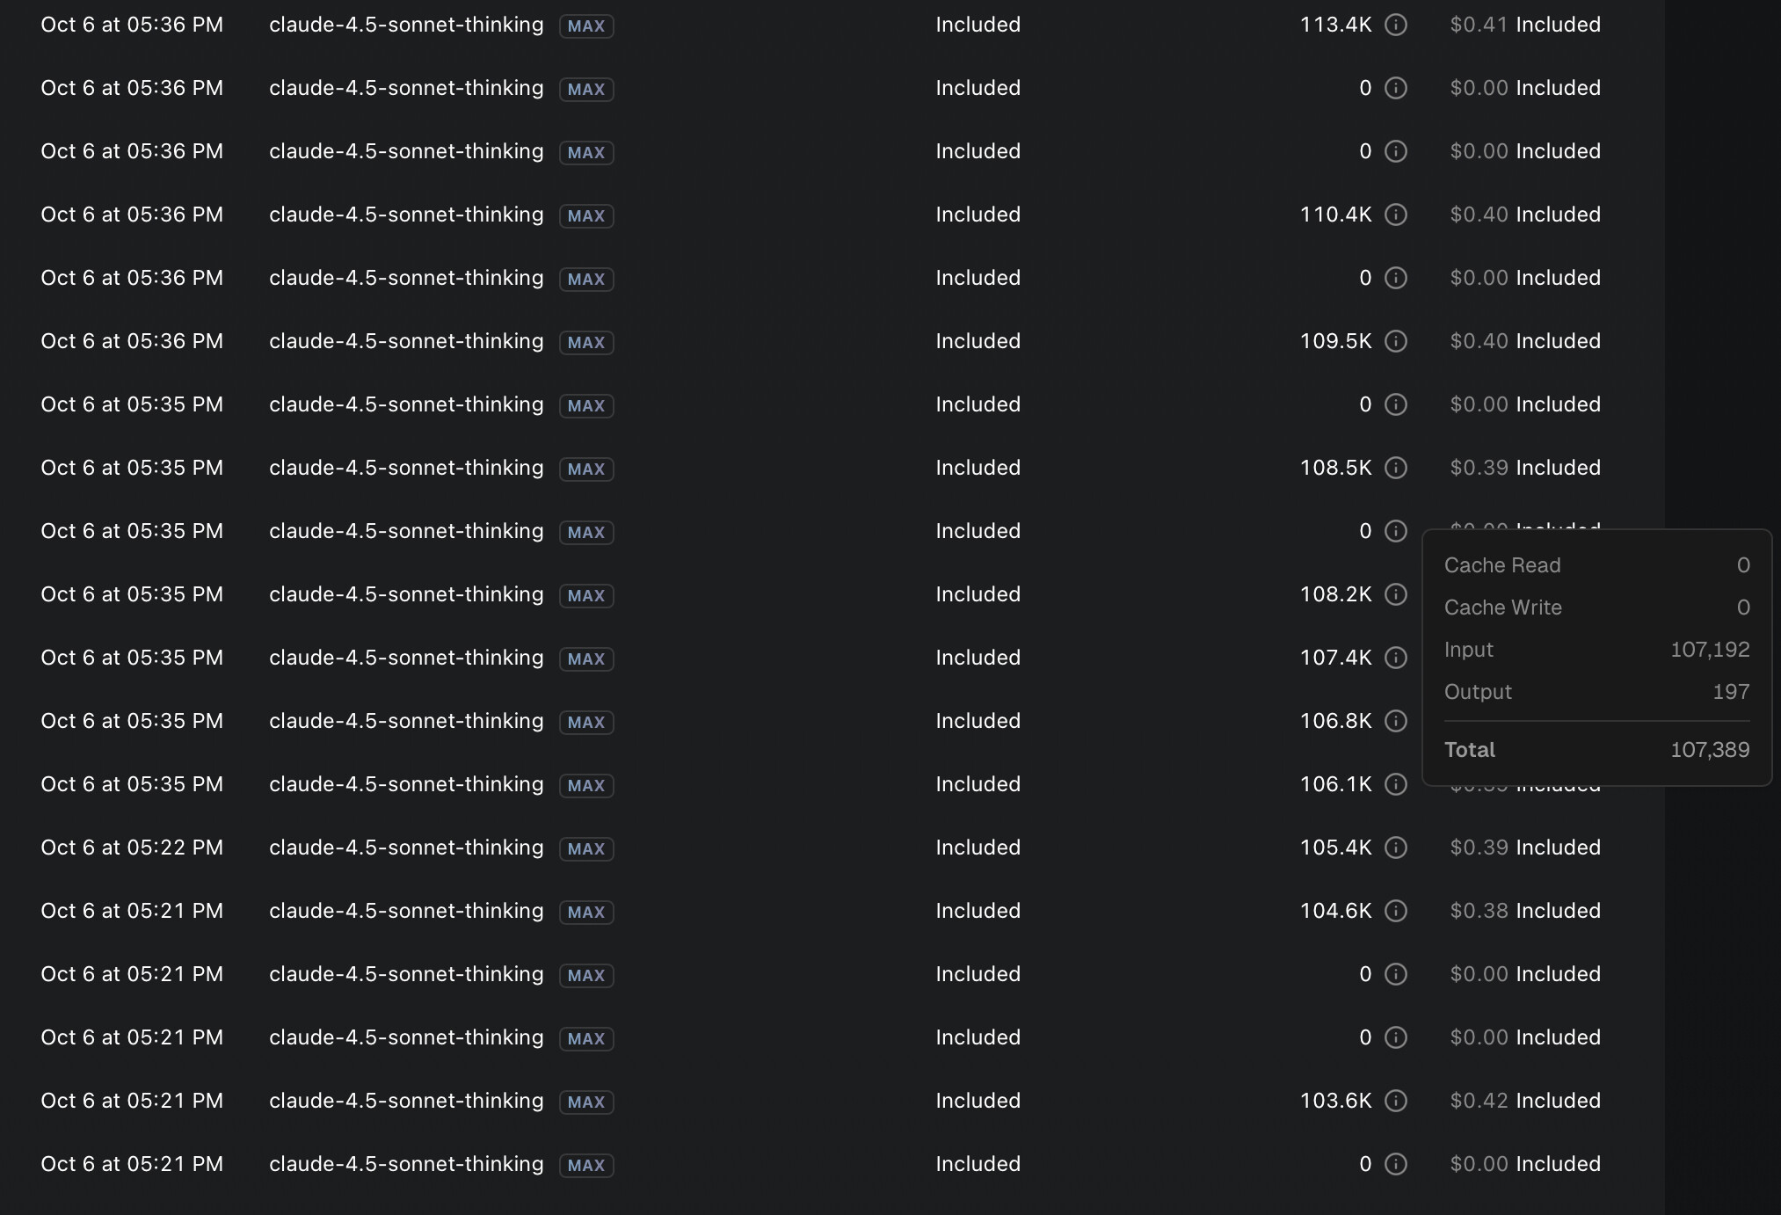Open info icon for 104.6K tokens
This screenshot has height=1215, width=1781.
[x=1396, y=911]
